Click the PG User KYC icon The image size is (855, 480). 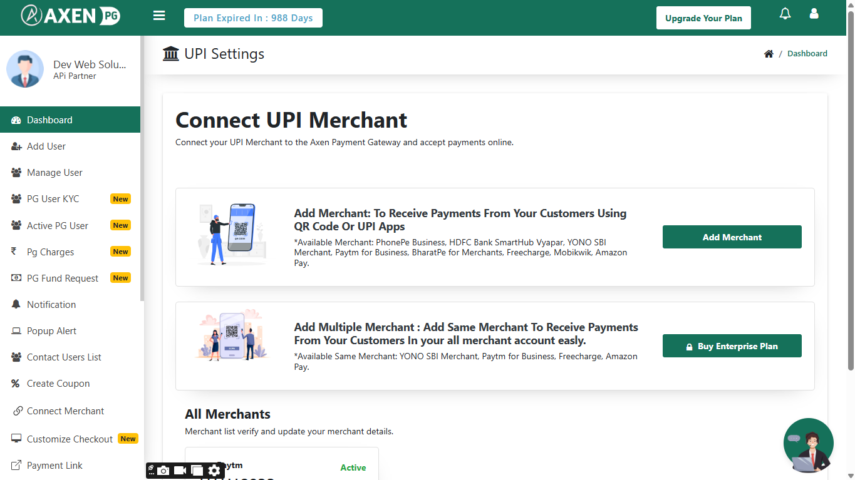click(x=16, y=199)
